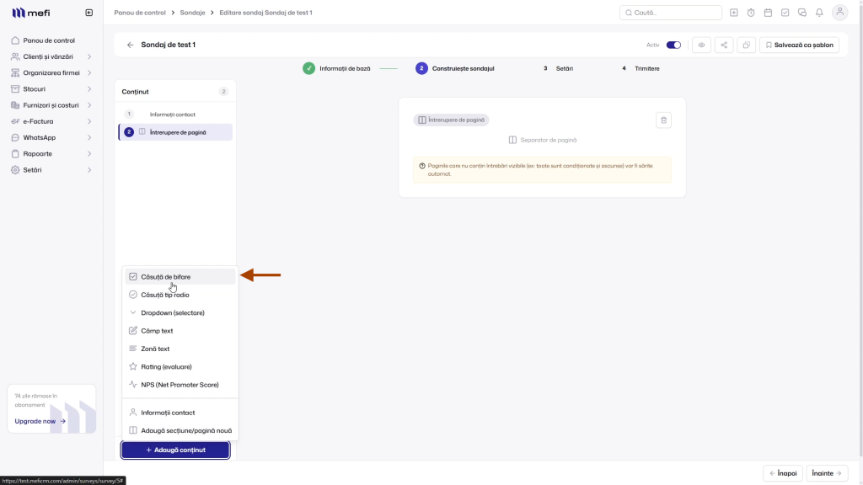The height and width of the screenshot is (485, 863).
Task: Click Salvează ca șablon button
Action: [x=799, y=45]
